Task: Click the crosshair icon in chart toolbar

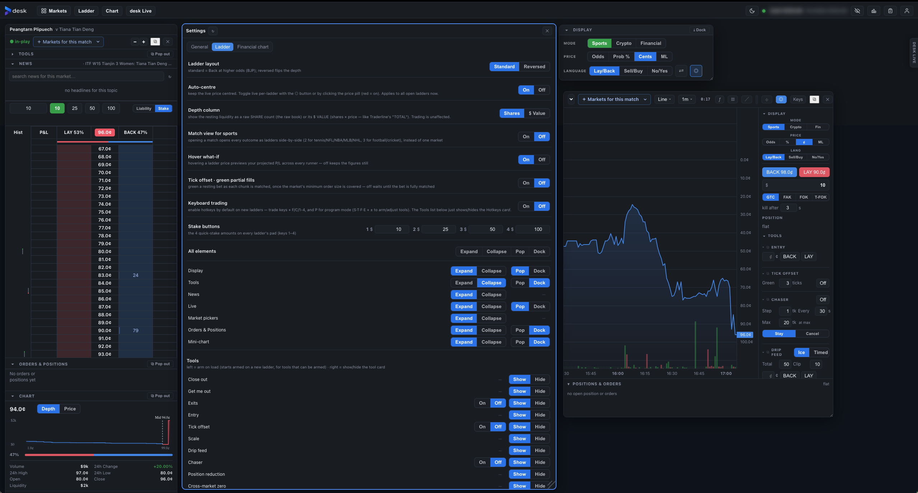Action: coord(766,99)
